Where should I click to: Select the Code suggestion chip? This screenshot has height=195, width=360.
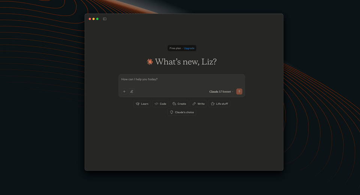tap(160, 104)
